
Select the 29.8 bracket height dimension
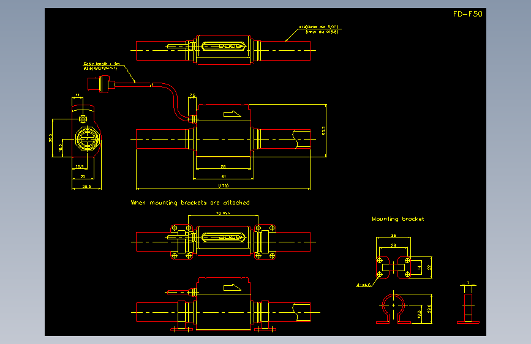(429, 308)
